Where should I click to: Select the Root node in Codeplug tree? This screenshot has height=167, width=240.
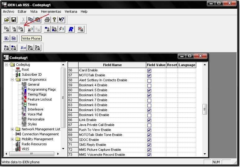pos(25,70)
